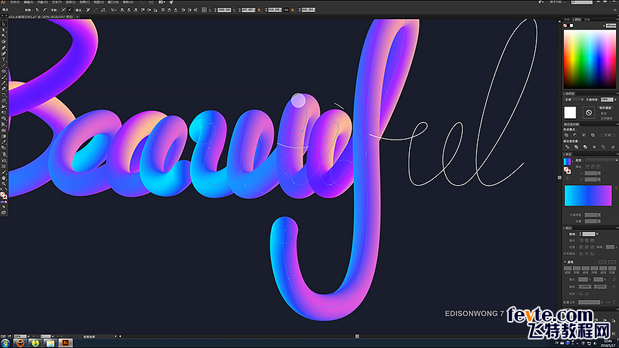Open the Windows Start menu
Viewport: 619px width, 348px height.
pos(5,343)
